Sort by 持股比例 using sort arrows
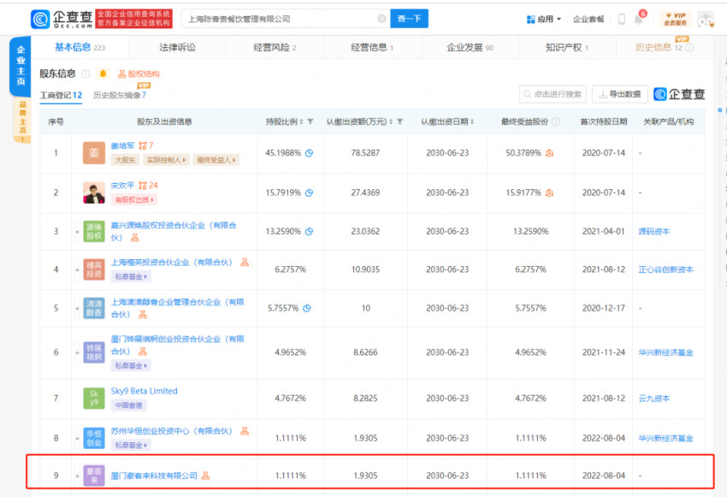 [x=300, y=122]
